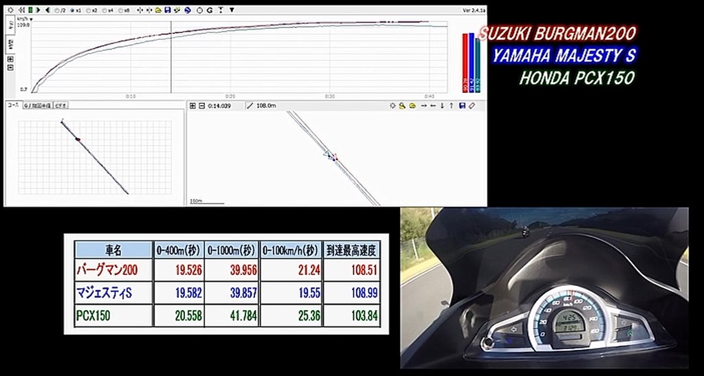Select the lower vertical tab beside graph
Screen dimensions: 704x376
coord(10,45)
